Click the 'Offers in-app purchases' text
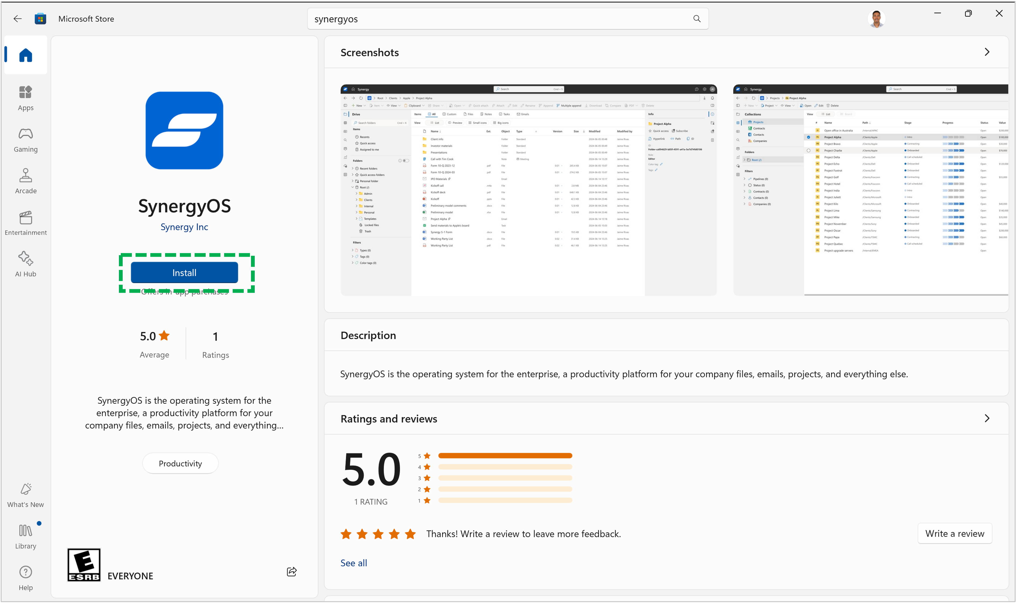1016x603 pixels. tap(184, 291)
